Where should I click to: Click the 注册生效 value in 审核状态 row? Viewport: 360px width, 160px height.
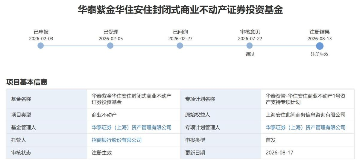tap(133, 153)
